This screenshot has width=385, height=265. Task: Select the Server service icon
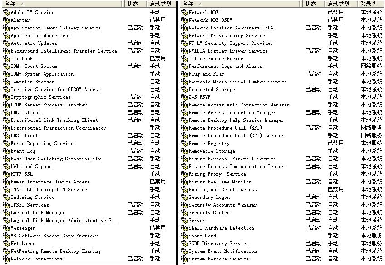tap(184, 220)
